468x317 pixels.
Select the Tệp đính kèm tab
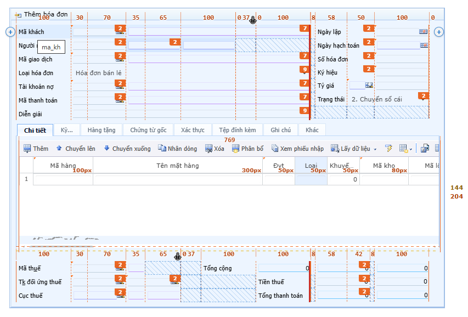pyautogui.click(x=237, y=130)
